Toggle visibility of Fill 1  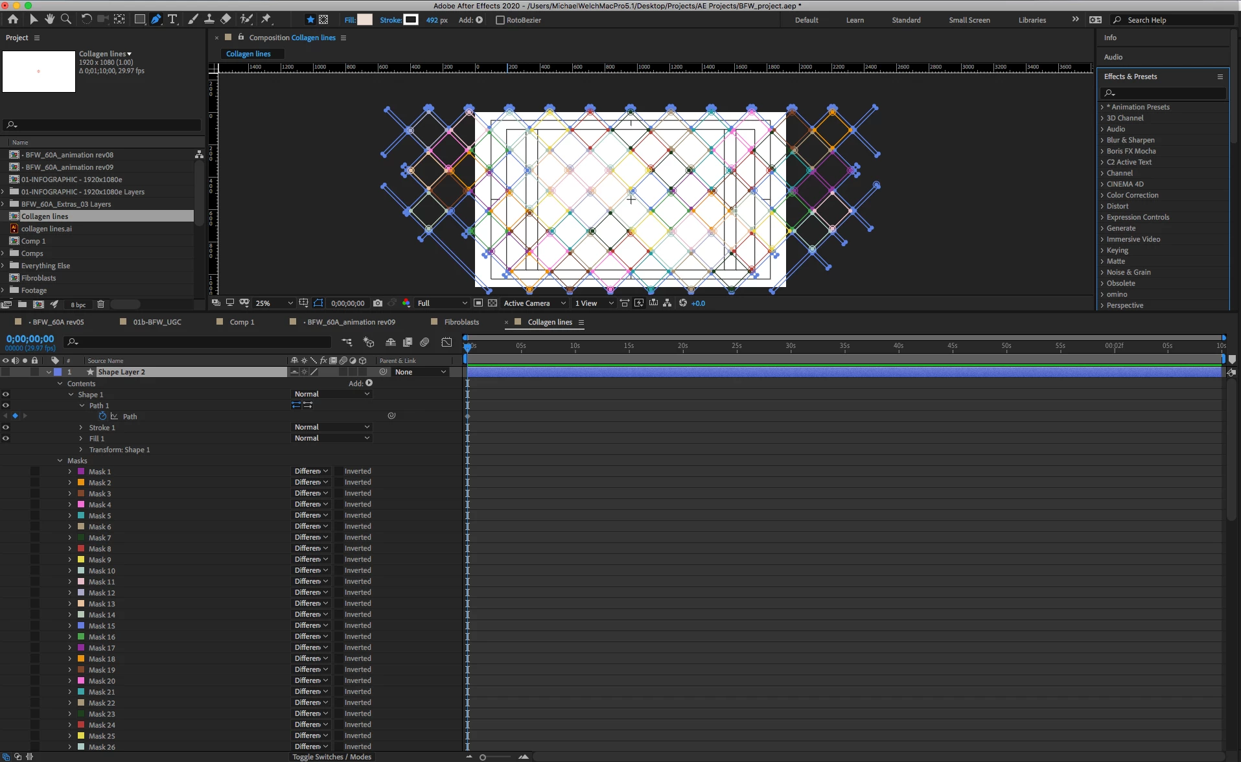click(x=6, y=438)
